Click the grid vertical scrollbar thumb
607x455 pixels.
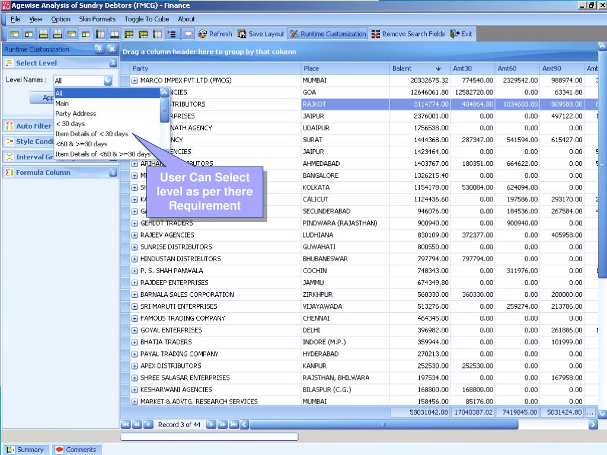click(602, 165)
